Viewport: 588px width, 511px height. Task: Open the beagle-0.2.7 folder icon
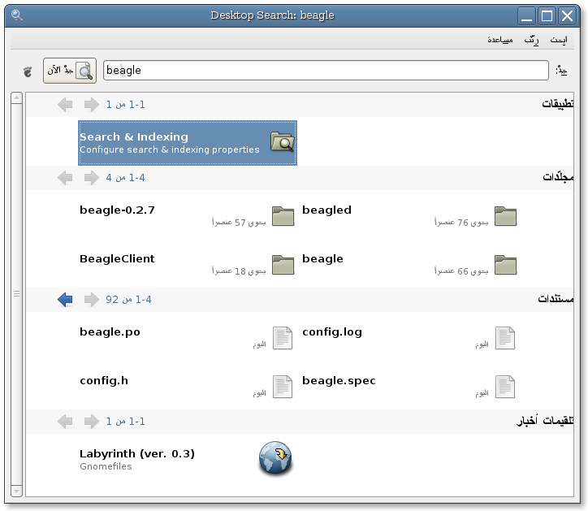(283, 216)
